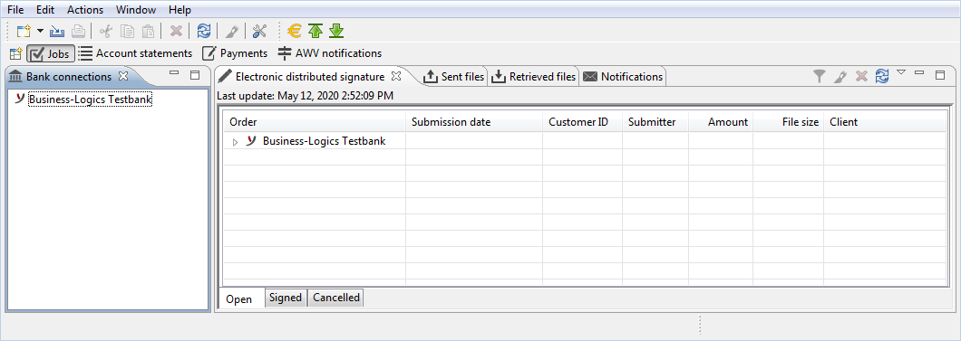Switch to Payments perspective

(x=235, y=53)
